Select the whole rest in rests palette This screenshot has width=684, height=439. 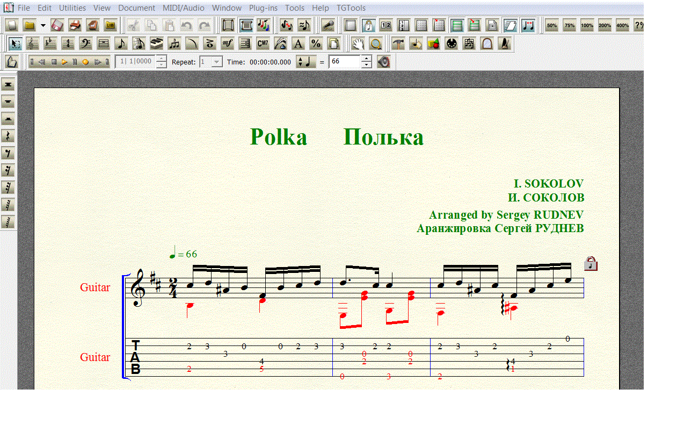click(8, 102)
